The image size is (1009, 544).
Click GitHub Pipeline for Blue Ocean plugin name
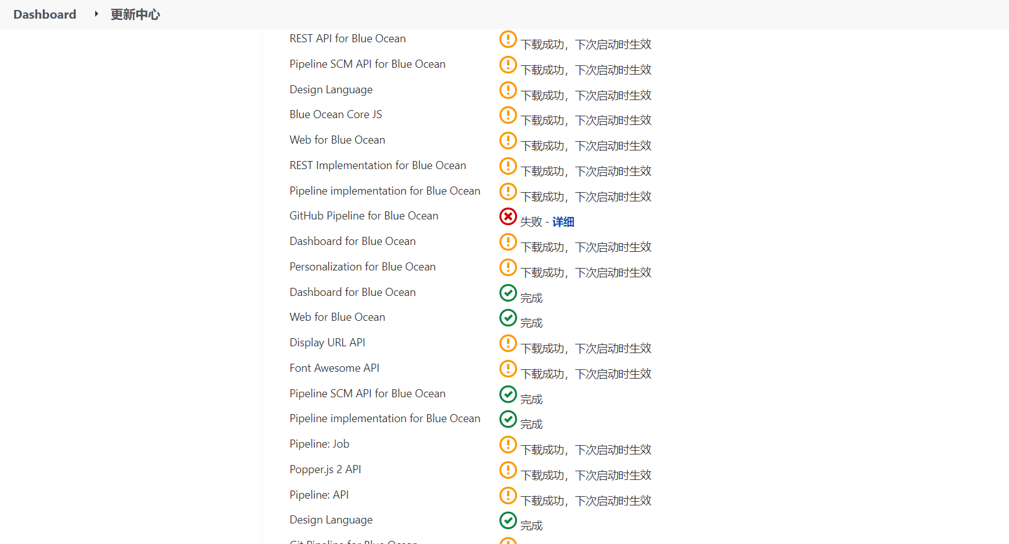364,216
